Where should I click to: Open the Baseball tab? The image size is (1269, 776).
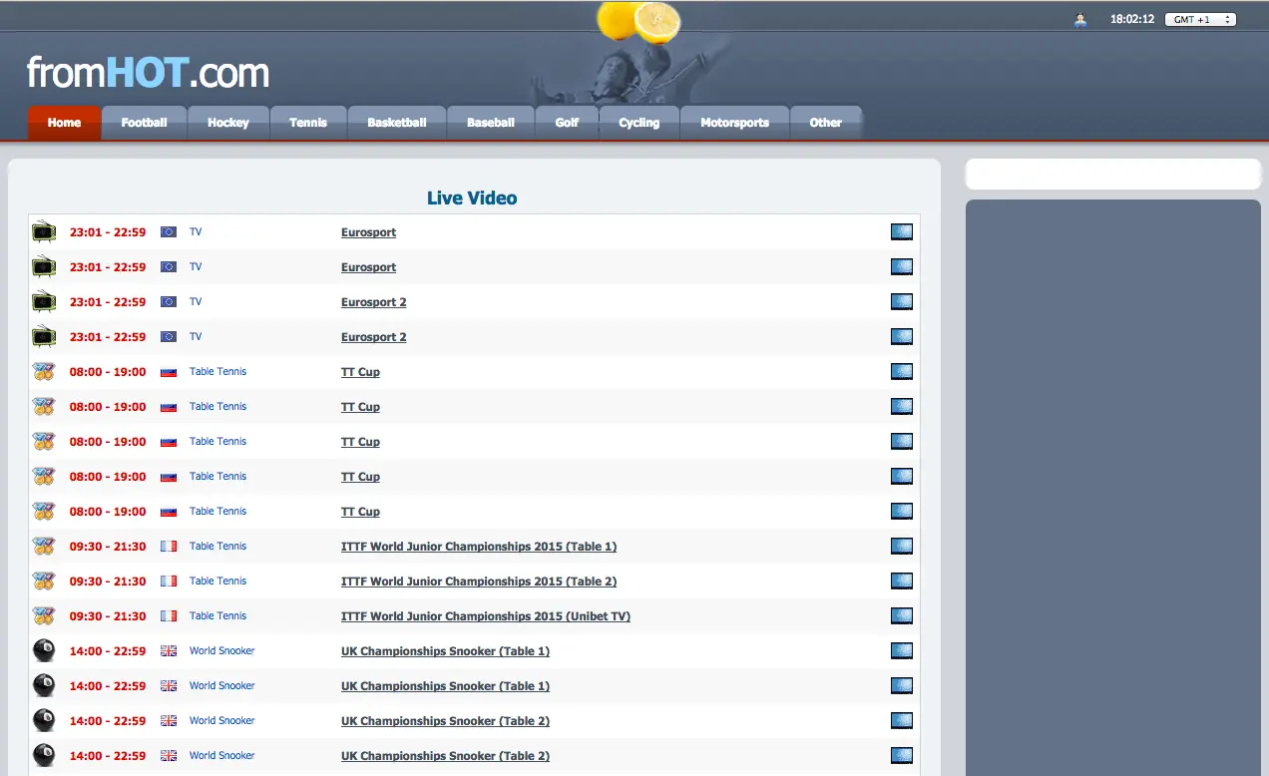coord(491,123)
